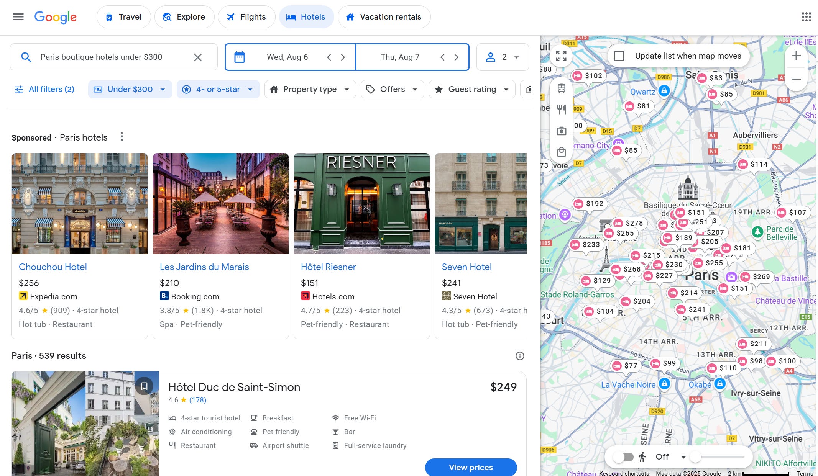
Task: Open All filters (2) panel
Action: 44,89
